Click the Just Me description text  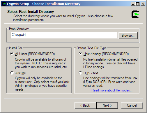pos(42,84)
